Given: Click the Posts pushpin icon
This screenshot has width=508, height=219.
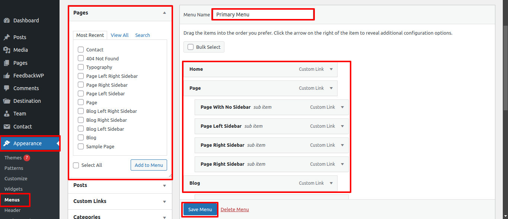Looking at the screenshot, I should pos(6,37).
